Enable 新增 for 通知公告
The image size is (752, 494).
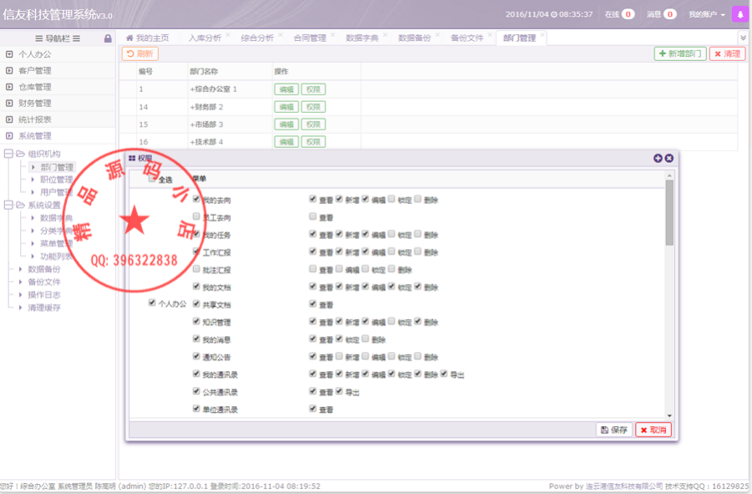[x=339, y=356]
